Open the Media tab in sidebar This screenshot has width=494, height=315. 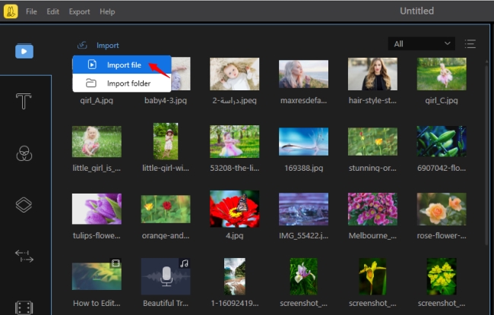tap(24, 52)
